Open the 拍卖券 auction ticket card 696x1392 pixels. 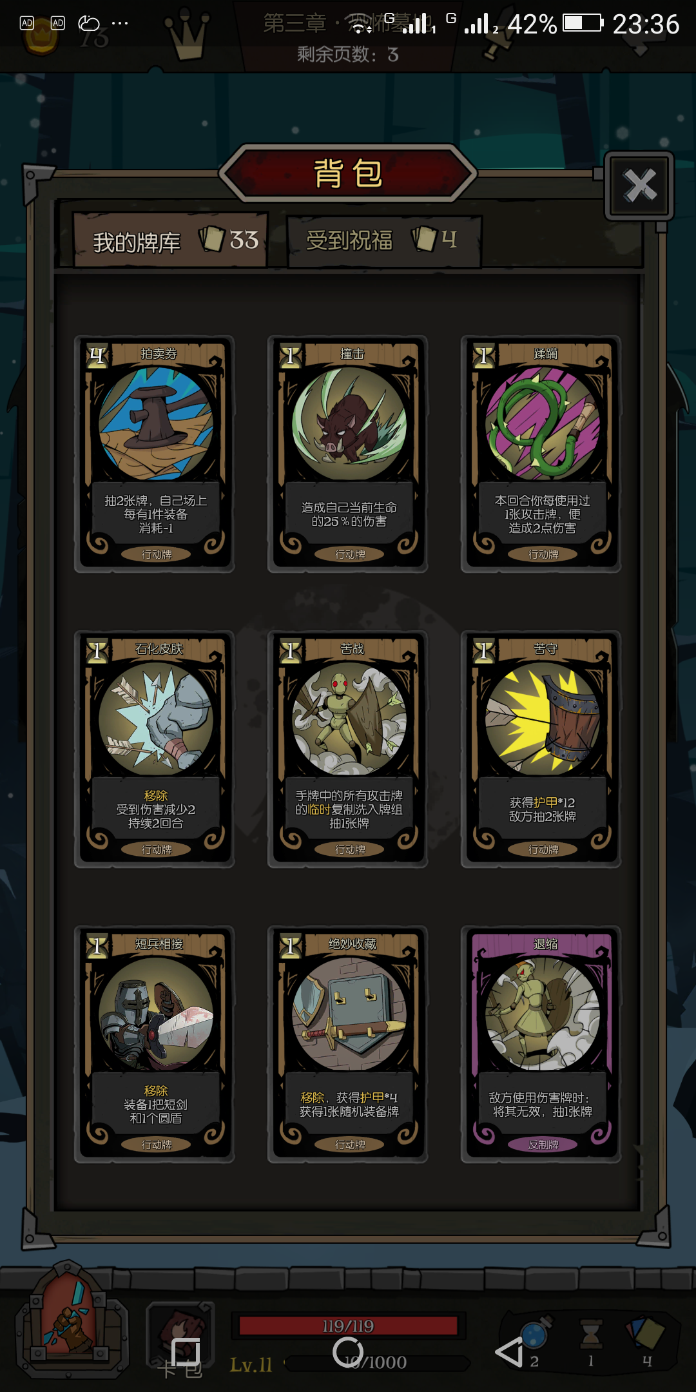coord(155,454)
